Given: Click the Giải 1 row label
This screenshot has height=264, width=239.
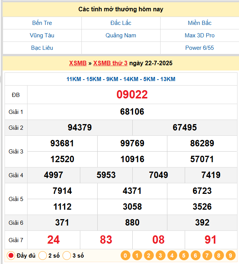Looking at the screenshot, I should coord(16,112).
